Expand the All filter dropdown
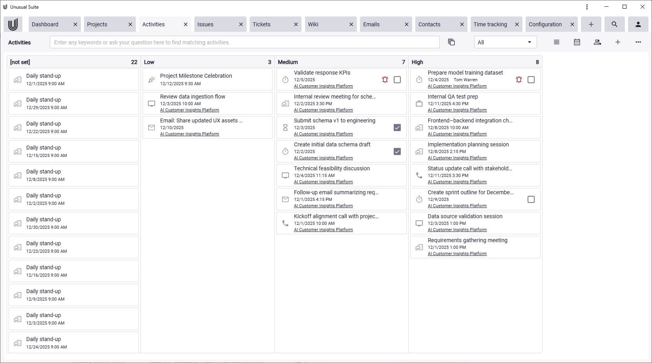This screenshot has width=652, height=363. 505,42
